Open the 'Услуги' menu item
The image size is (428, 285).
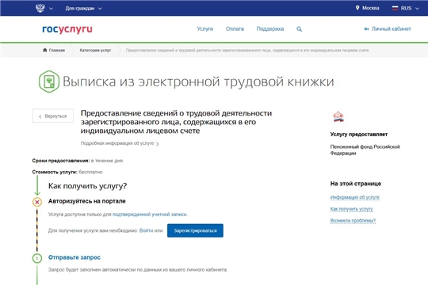205,29
